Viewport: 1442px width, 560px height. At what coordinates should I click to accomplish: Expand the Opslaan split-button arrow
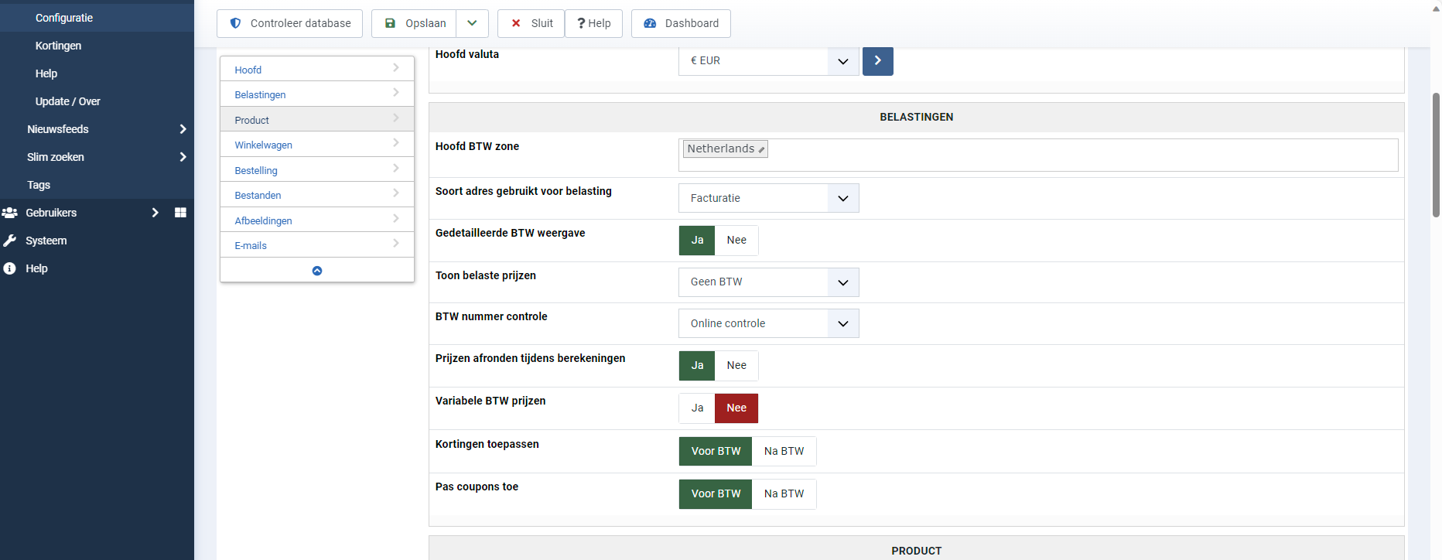[x=472, y=23]
